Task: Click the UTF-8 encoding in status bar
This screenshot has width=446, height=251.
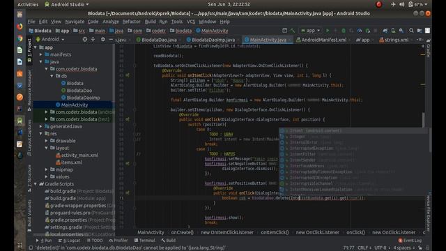Action: 380,248
